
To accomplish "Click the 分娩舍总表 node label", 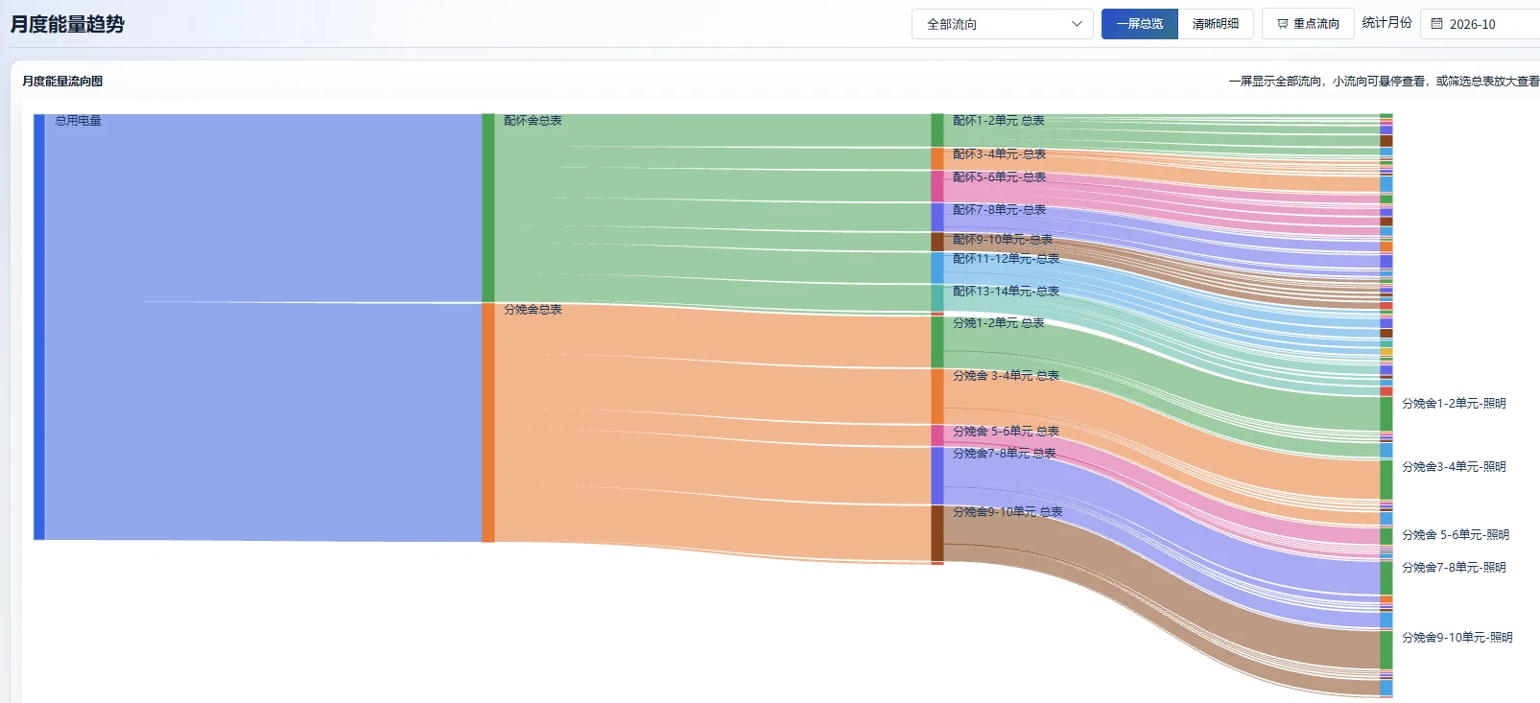I will pos(533,310).
